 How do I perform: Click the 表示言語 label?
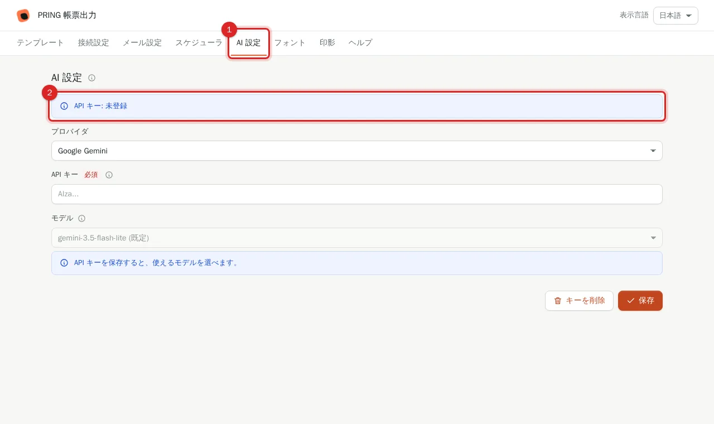coord(634,16)
